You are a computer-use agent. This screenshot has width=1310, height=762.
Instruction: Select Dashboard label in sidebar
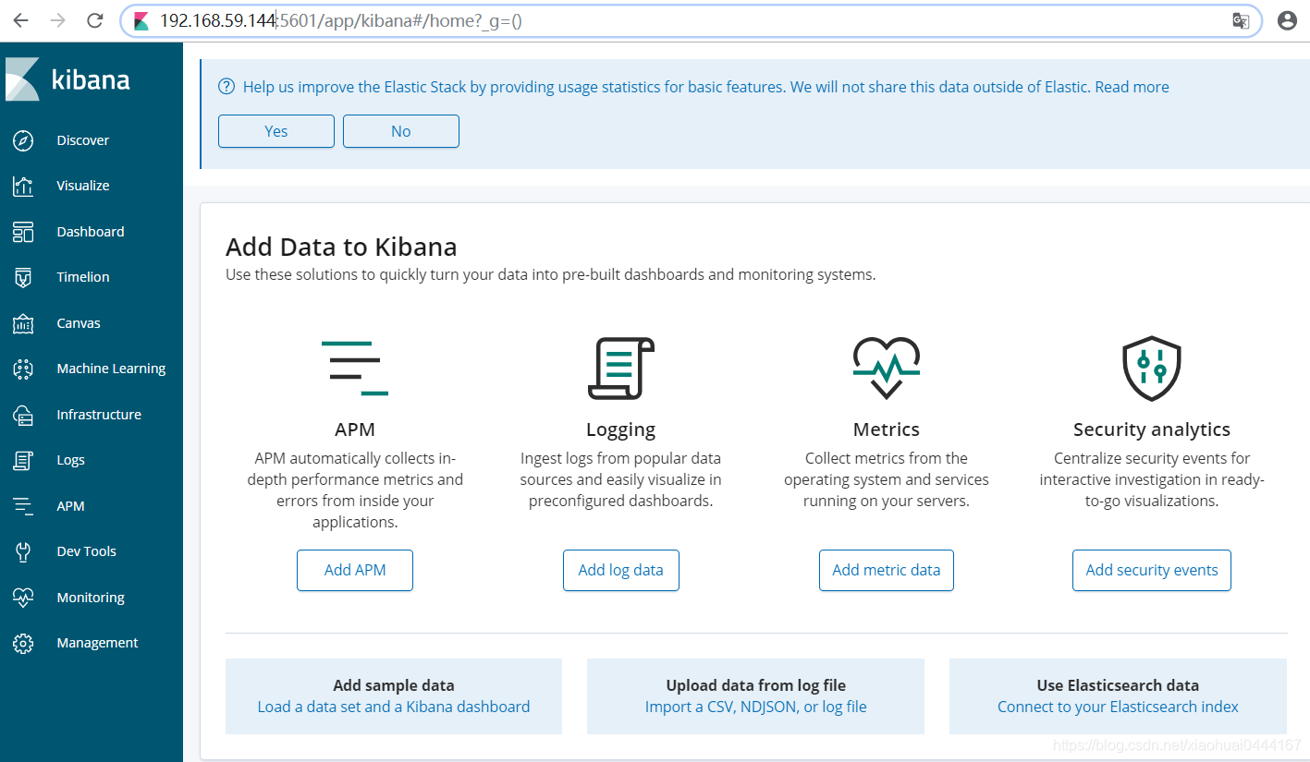(x=91, y=232)
